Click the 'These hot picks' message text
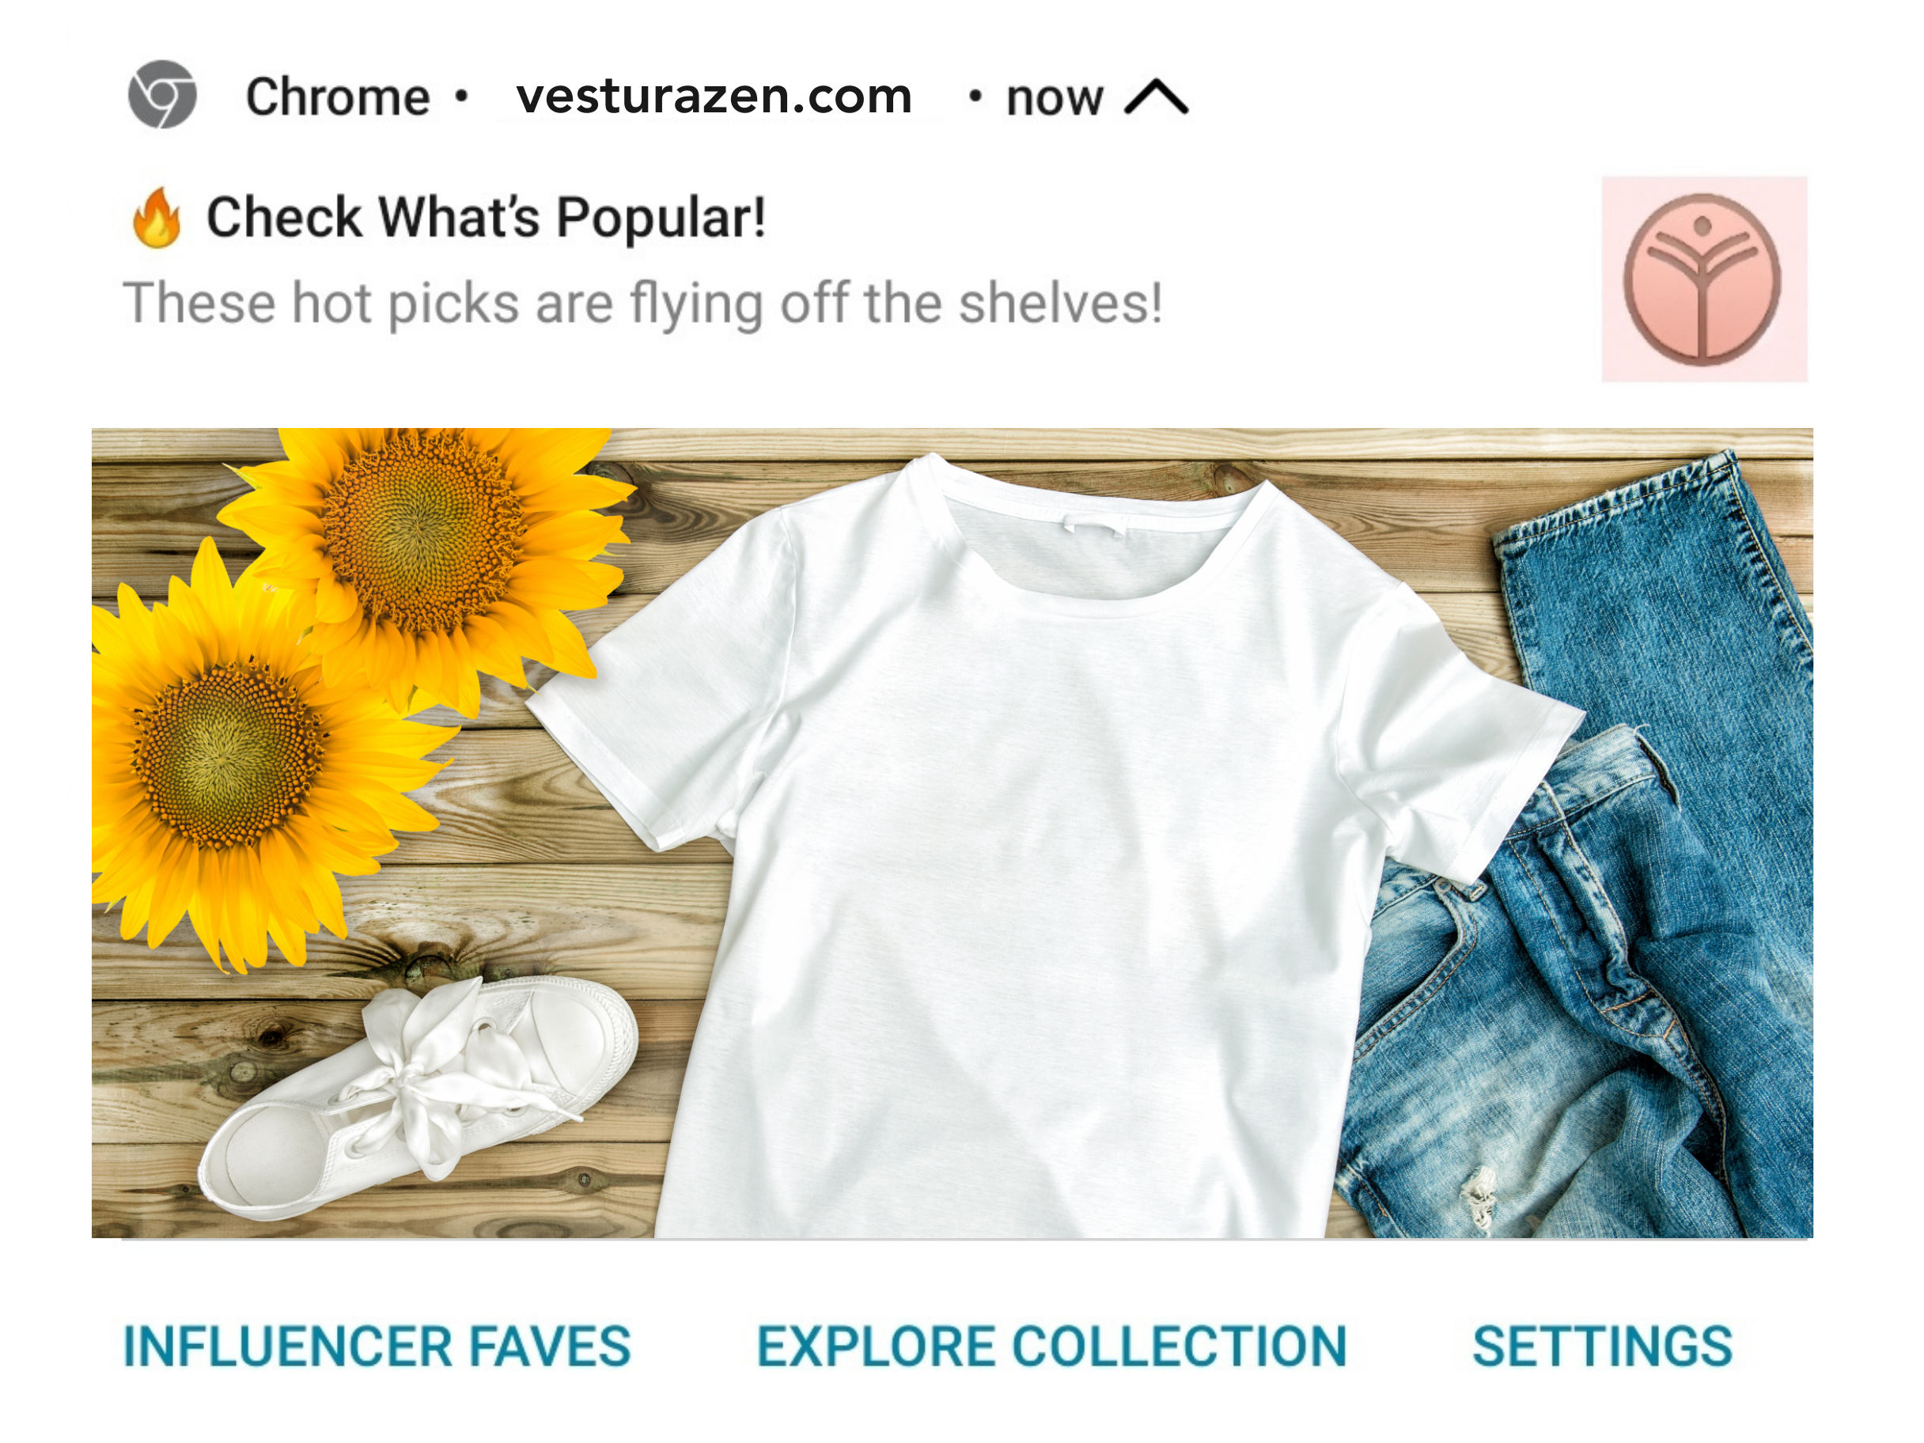1924x1443 pixels. 642,304
